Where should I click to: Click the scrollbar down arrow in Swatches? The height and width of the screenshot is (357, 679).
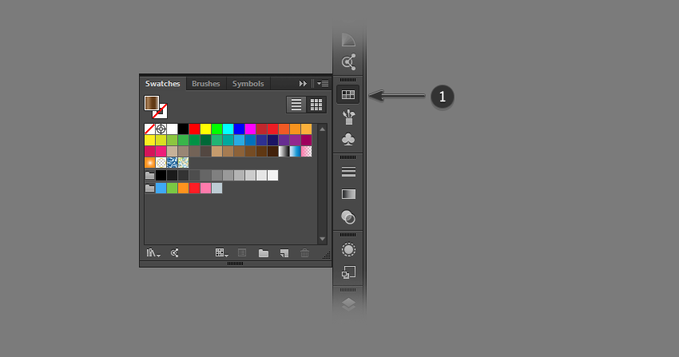(322, 239)
